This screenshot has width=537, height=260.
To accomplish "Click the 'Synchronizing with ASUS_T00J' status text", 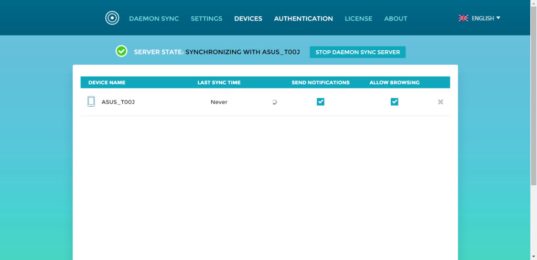I will click(x=242, y=52).
